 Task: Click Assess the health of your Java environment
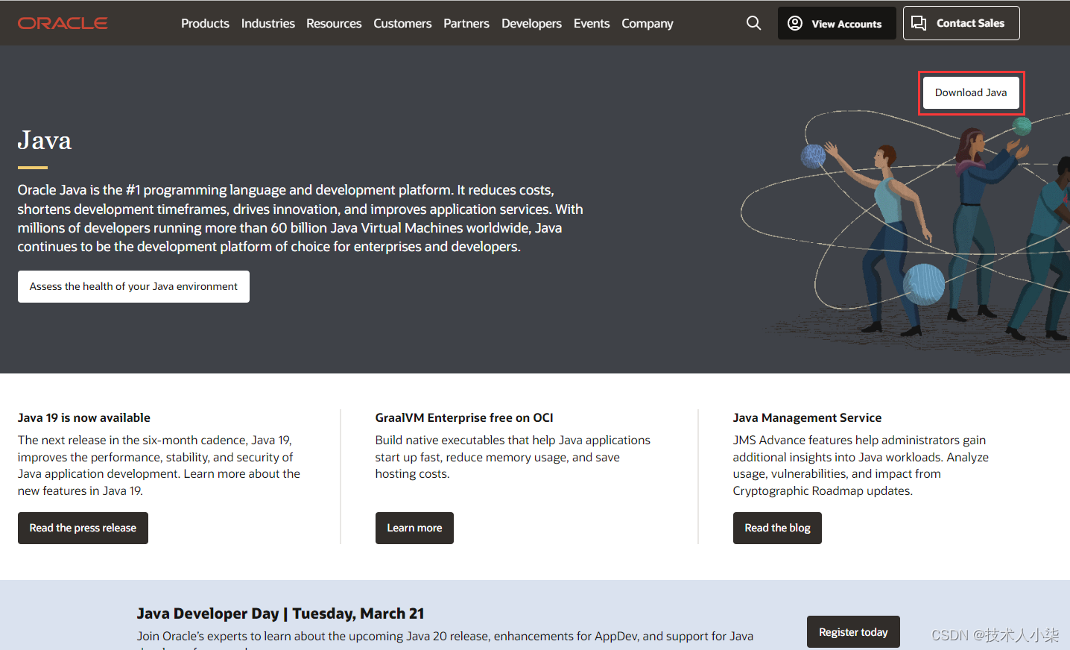pyautogui.click(x=133, y=286)
